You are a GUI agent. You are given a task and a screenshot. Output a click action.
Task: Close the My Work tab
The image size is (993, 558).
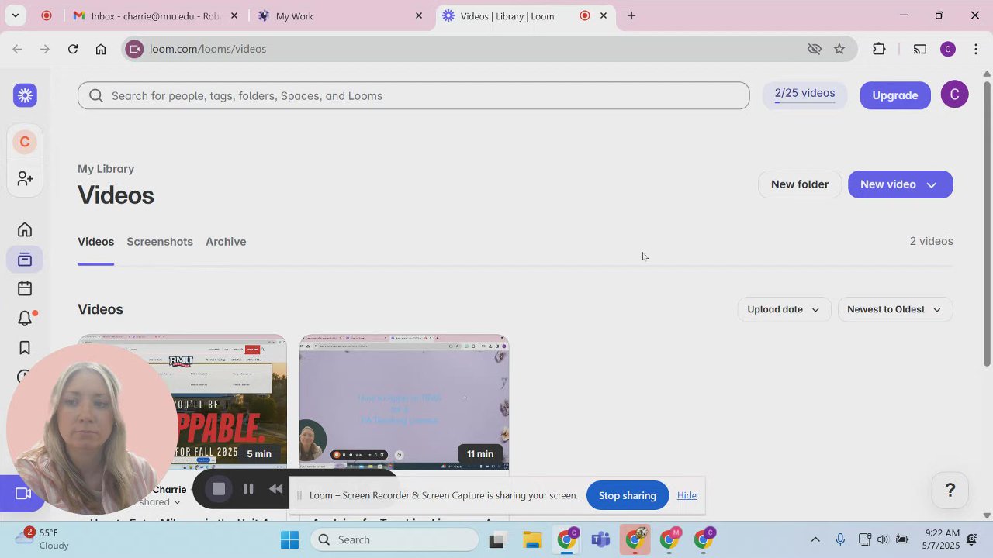click(419, 15)
